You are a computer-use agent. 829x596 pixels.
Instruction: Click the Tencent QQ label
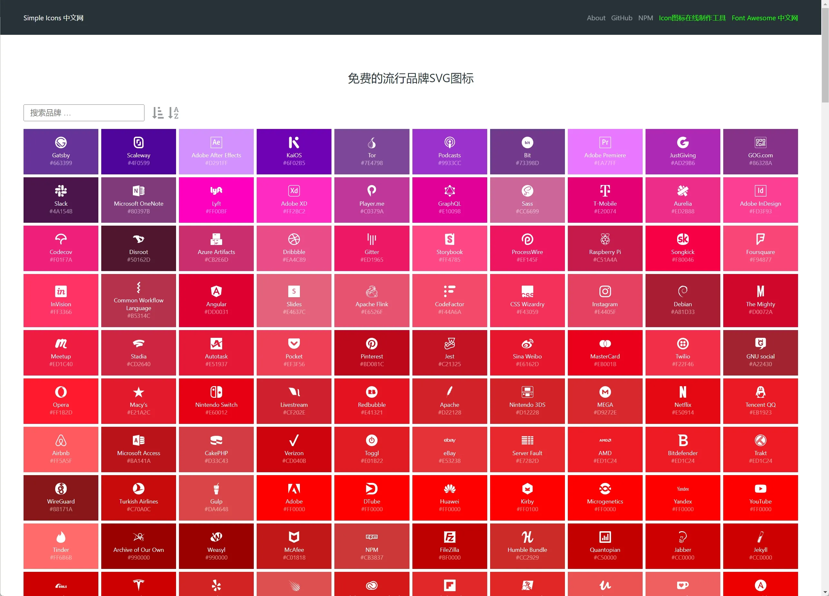pyautogui.click(x=760, y=405)
